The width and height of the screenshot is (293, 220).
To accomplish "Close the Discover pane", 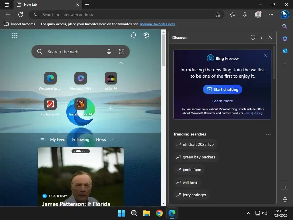I will [270, 37].
